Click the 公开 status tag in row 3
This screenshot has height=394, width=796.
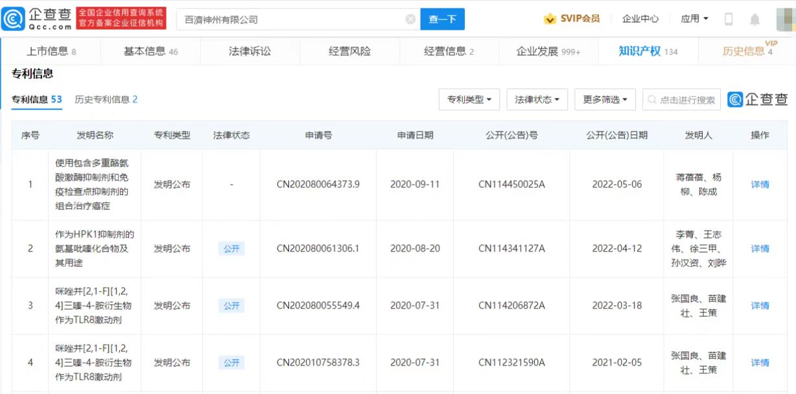[x=231, y=305]
